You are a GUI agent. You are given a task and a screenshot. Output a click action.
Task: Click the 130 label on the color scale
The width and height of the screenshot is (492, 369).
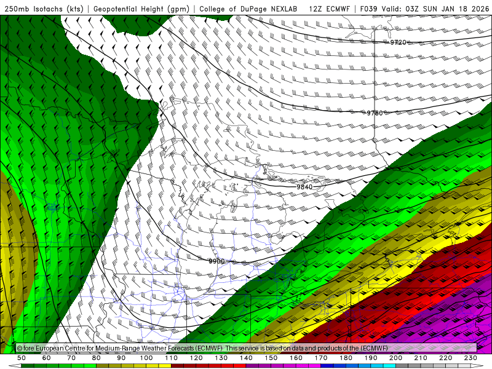point(221,358)
